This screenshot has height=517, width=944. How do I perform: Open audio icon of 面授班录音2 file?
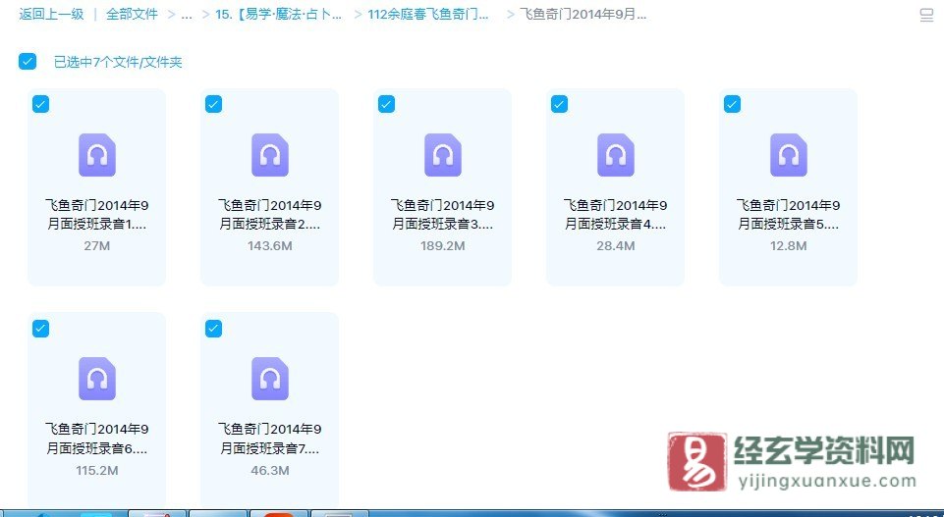pos(270,155)
